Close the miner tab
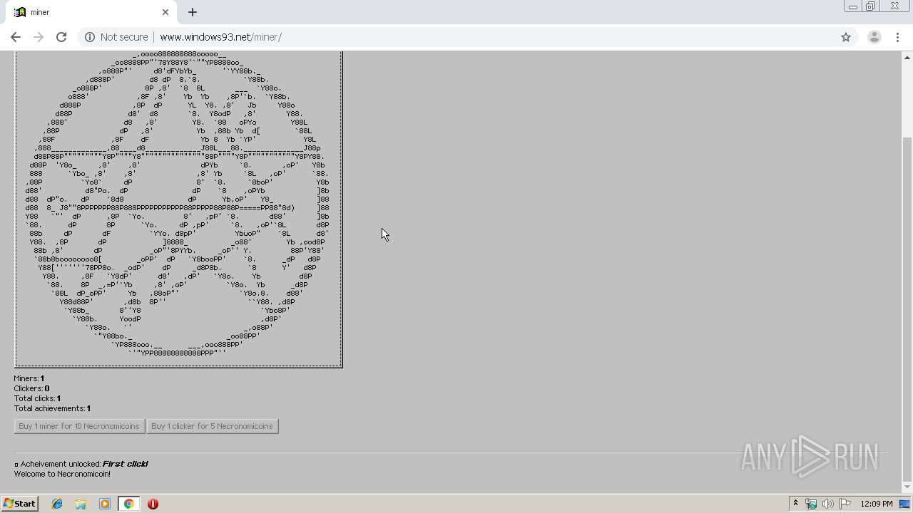This screenshot has width=913, height=513. [x=165, y=12]
